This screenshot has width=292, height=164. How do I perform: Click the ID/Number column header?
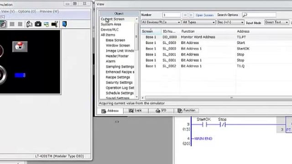pos(170,31)
